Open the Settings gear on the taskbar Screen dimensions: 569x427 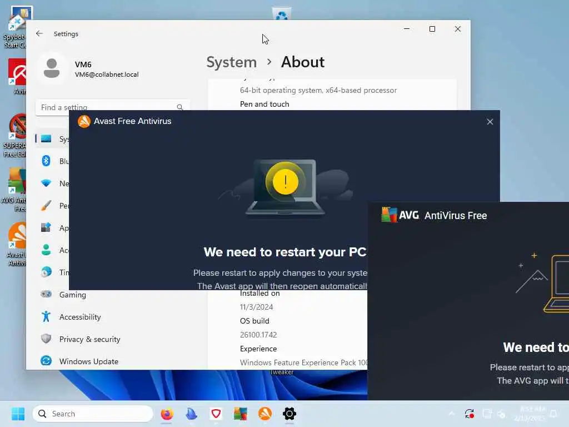[289, 414]
